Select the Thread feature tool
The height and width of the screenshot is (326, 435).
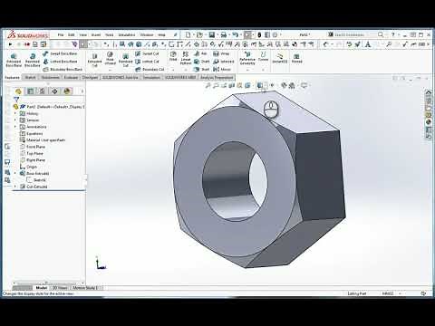tap(296, 58)
